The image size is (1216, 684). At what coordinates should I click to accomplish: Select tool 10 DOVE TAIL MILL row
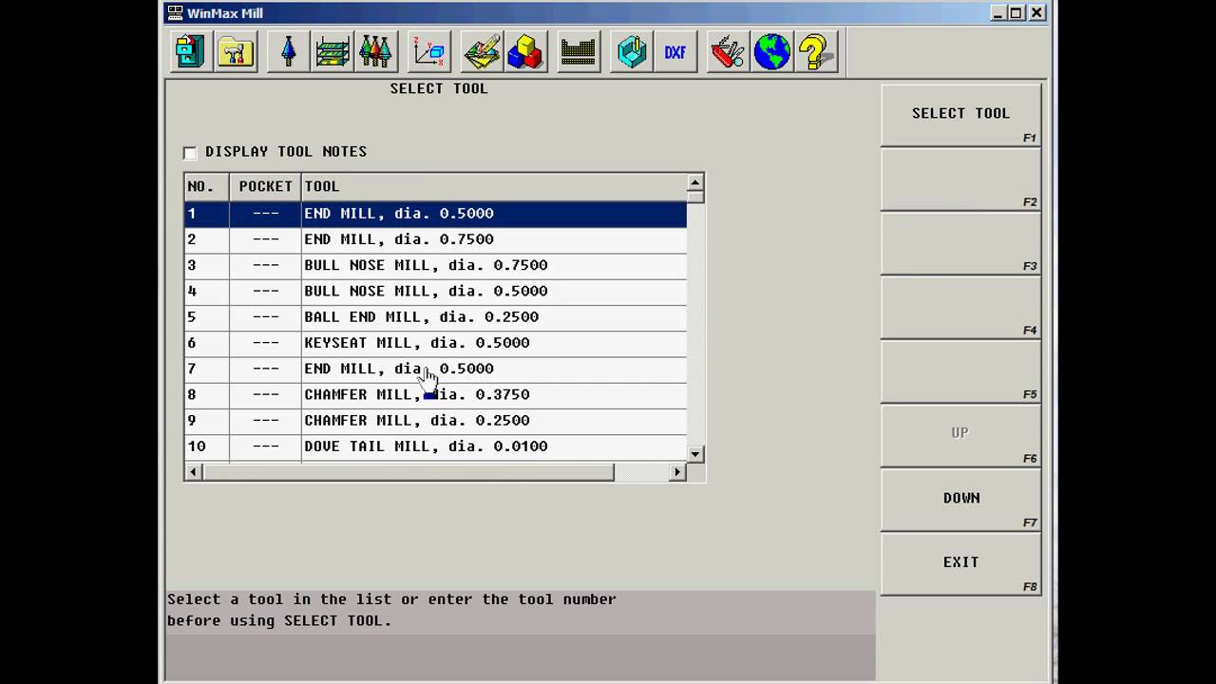[x=435, y=446]
